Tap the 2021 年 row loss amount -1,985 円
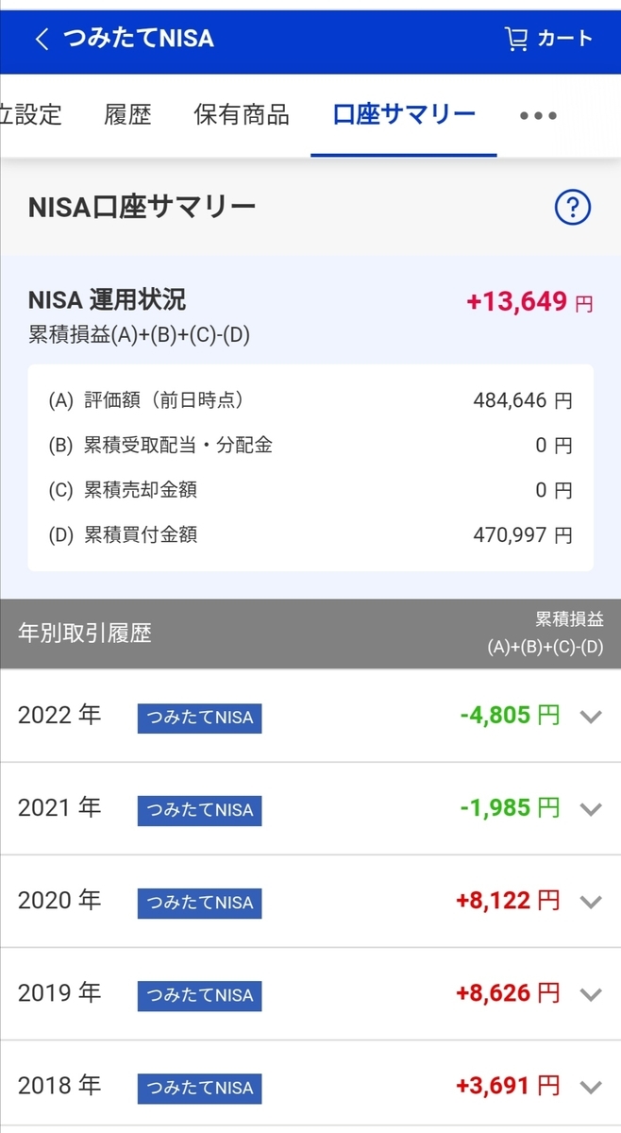621x1133 pixels. pyautogui.click(x=510, y=808)
